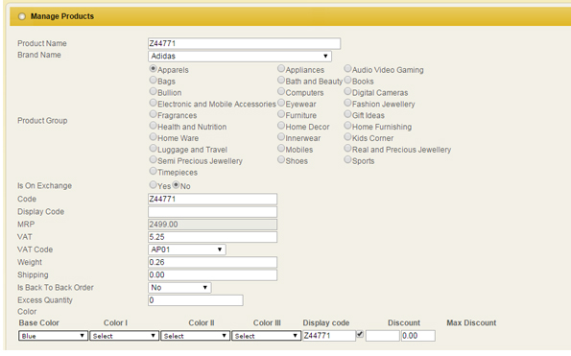The width and height of the screenshot is (571, 356).
Task: Choose the Shoes radio button
Action: (x=281, y=159)
